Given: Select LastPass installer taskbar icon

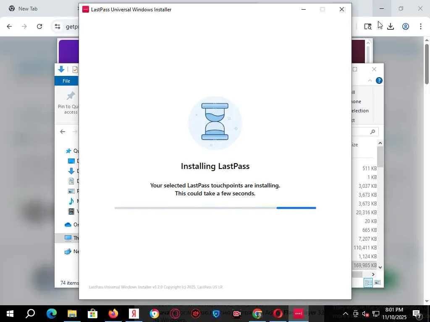Looking at the screenshot, I should coord(299,314).
